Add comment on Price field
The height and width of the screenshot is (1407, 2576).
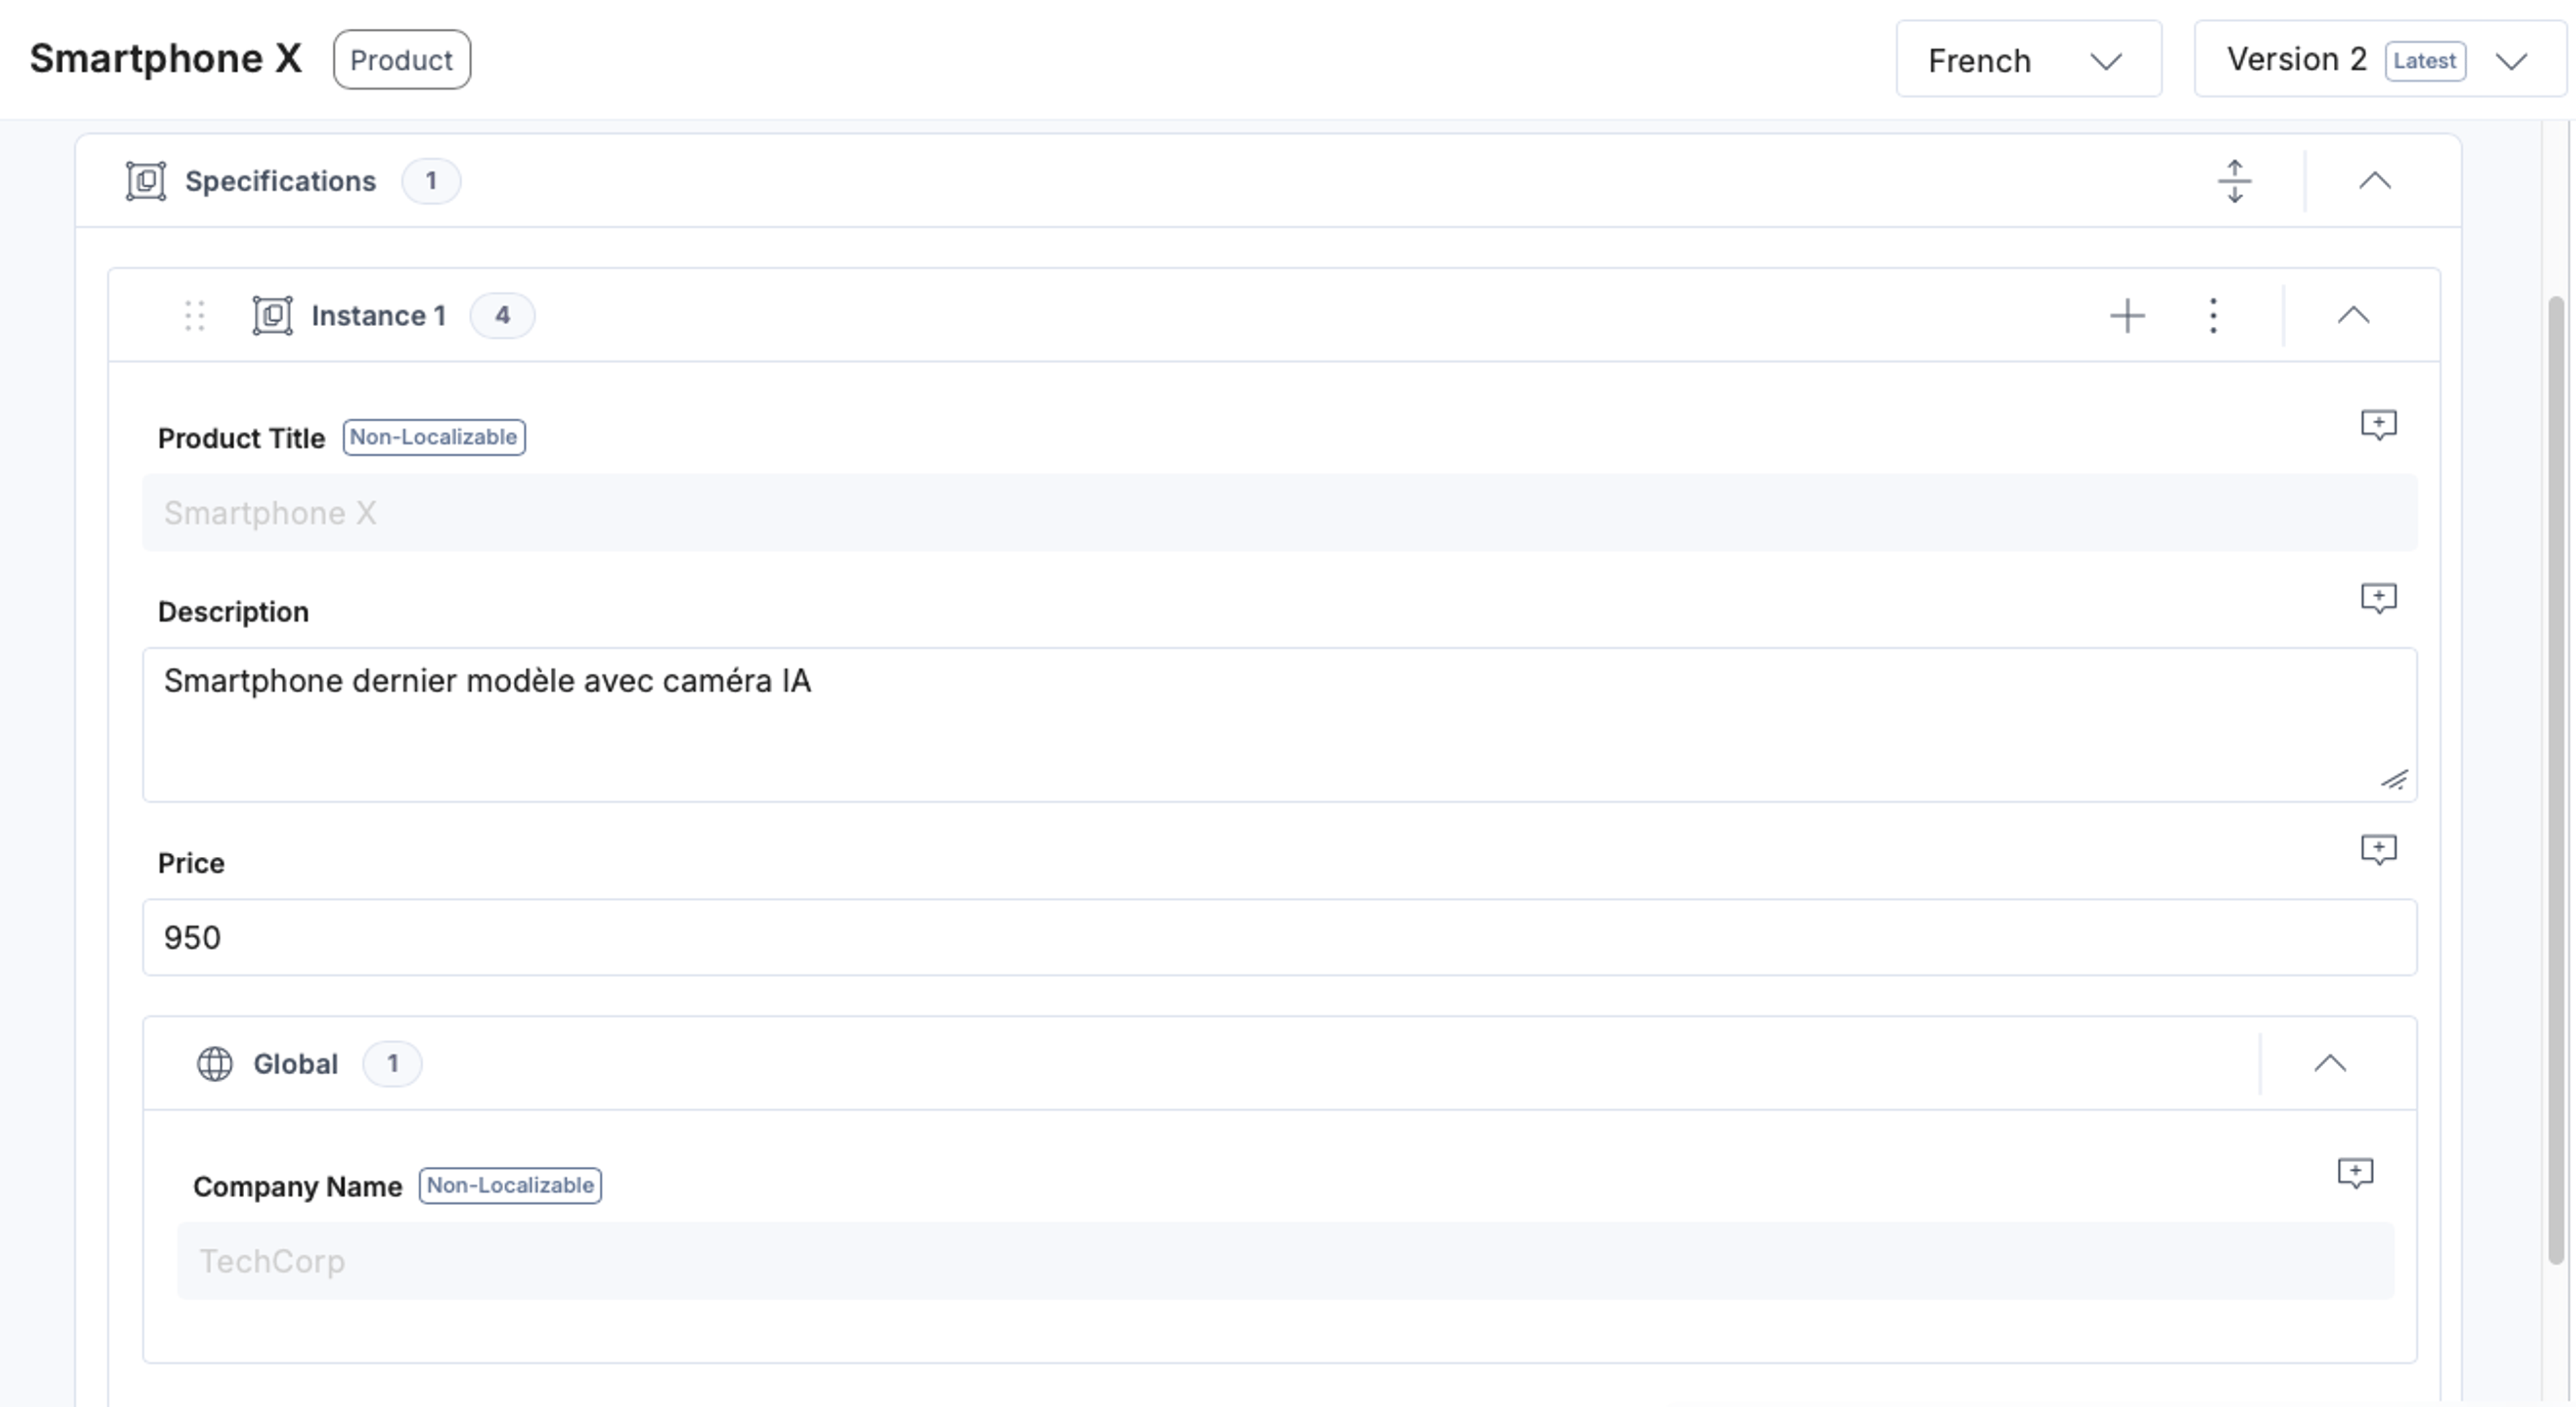(x=2378, y=850)
